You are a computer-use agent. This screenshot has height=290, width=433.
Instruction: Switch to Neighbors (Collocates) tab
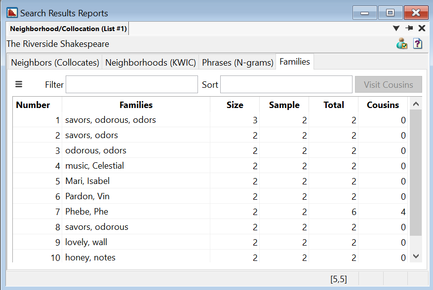pos(55,63)
